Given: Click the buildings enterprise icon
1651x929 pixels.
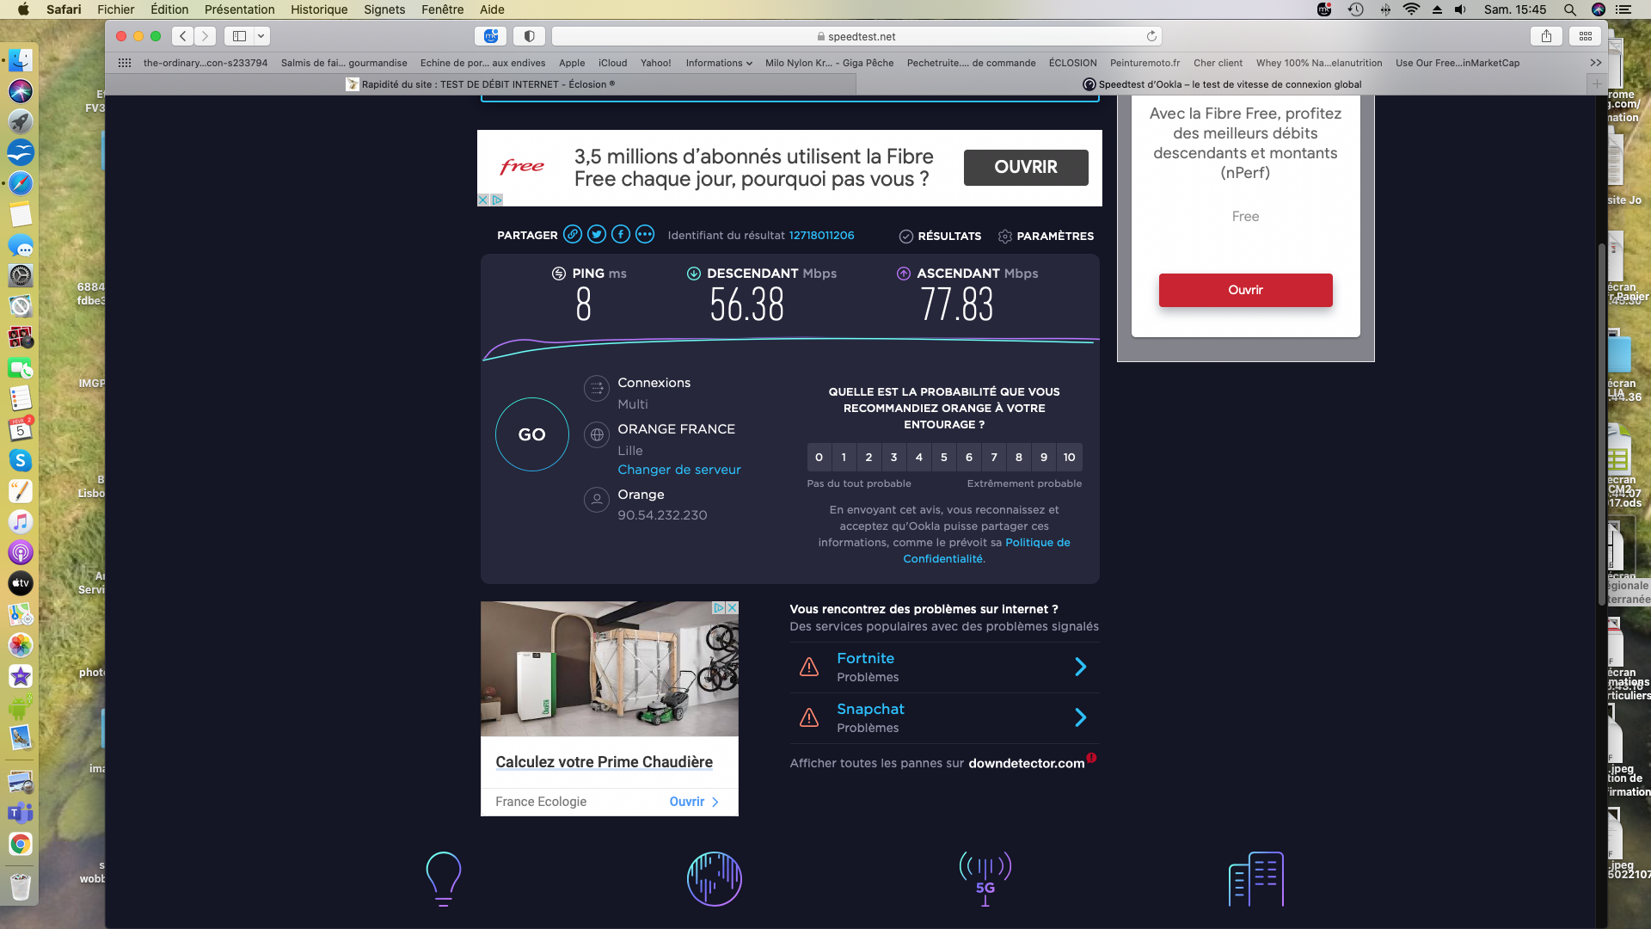Looking at the screenshot, I should pos(1256,878).
